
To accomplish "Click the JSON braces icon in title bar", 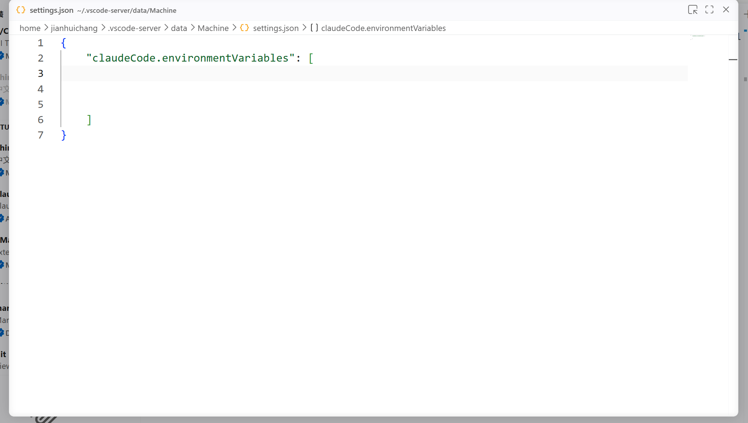I will (21, 10).
